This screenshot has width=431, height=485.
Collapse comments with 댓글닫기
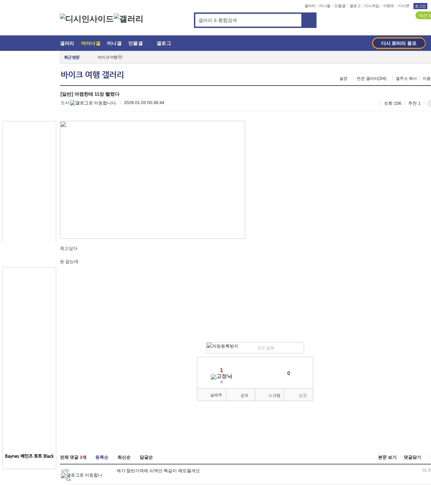coord(412,457)
